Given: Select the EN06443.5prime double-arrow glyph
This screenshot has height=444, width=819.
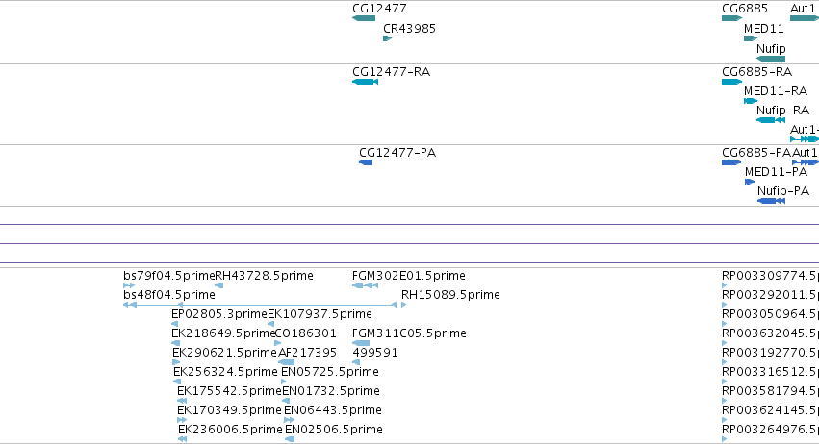Looking at the screenshot, I should [x=290, y=419].
